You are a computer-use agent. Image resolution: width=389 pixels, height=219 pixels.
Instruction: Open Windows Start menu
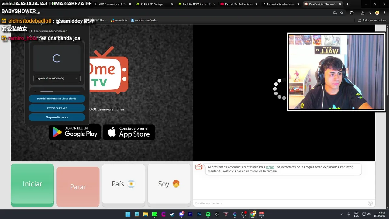[x=128, y=214]
